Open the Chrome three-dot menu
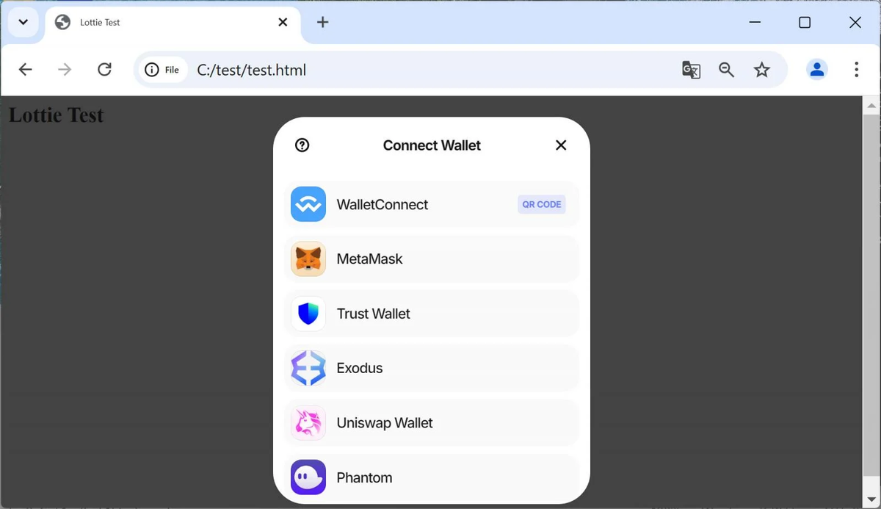This screenshot has height=509, width=881. click(x=856, y=70)
